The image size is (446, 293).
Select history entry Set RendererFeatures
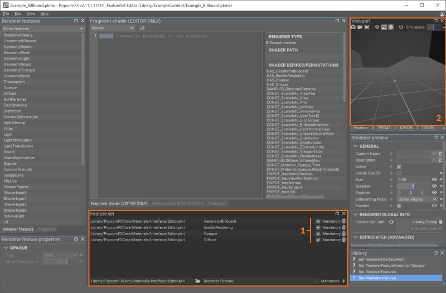pos(377,272)
